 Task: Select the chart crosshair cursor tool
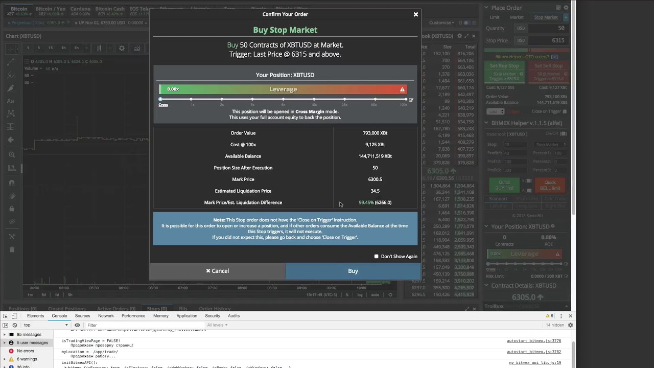click(11, 49)
